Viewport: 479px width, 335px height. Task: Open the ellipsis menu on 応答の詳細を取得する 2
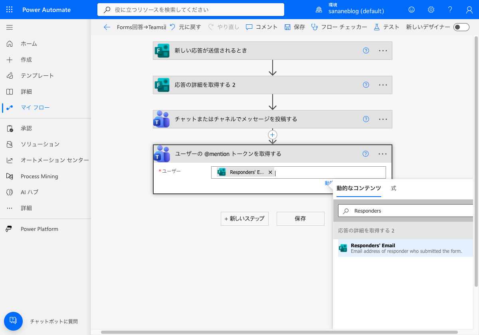383,85
